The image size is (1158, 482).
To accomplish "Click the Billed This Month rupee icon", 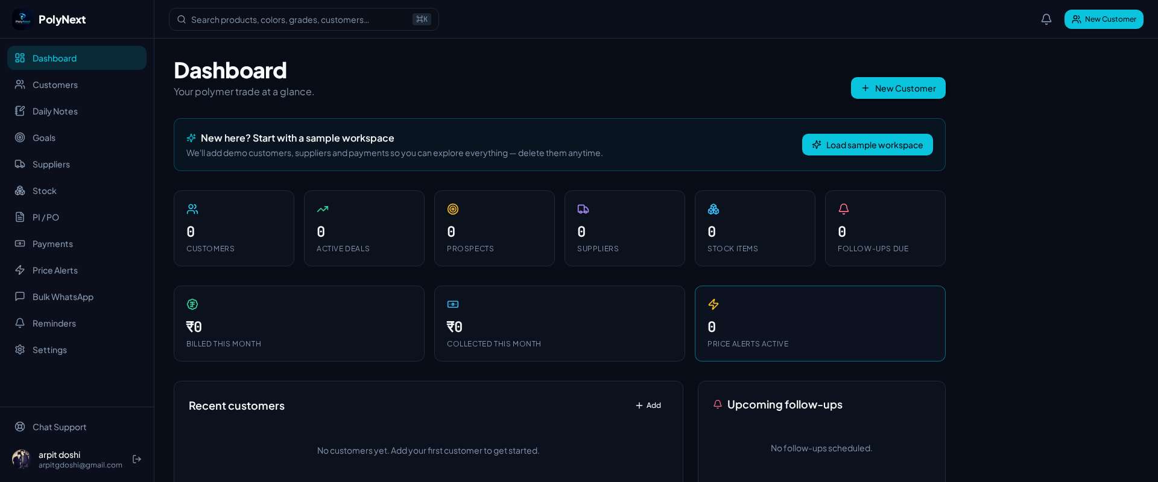I will [192, 304].
